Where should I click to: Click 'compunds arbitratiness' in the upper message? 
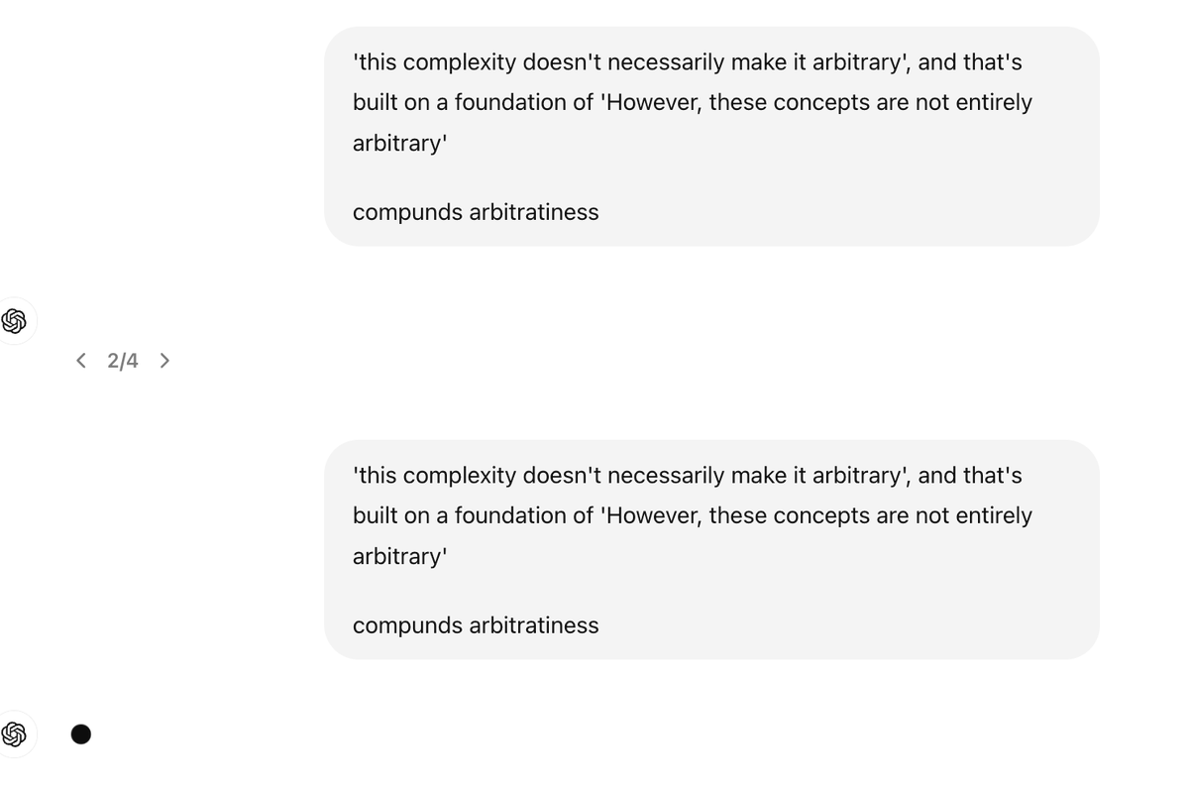pos(476,212)
